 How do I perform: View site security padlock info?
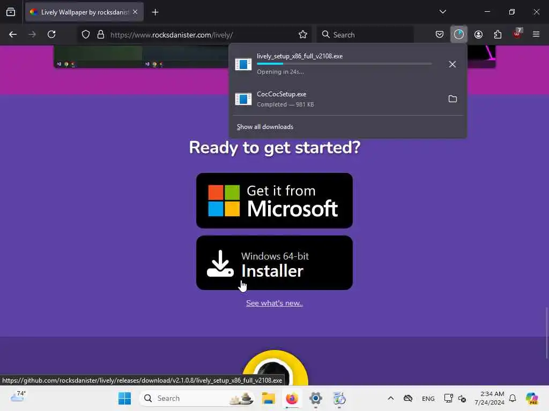[101, 34]
